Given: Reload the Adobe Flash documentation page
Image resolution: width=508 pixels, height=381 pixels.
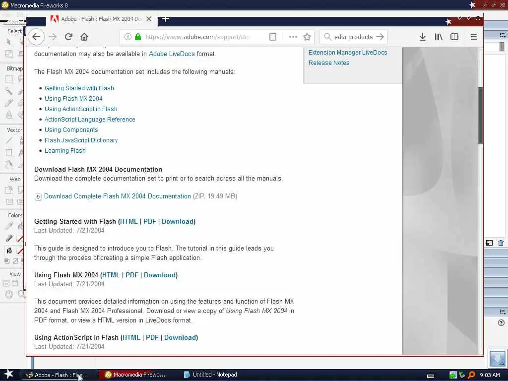Looking at the screenshot, I should coord(68,37).
